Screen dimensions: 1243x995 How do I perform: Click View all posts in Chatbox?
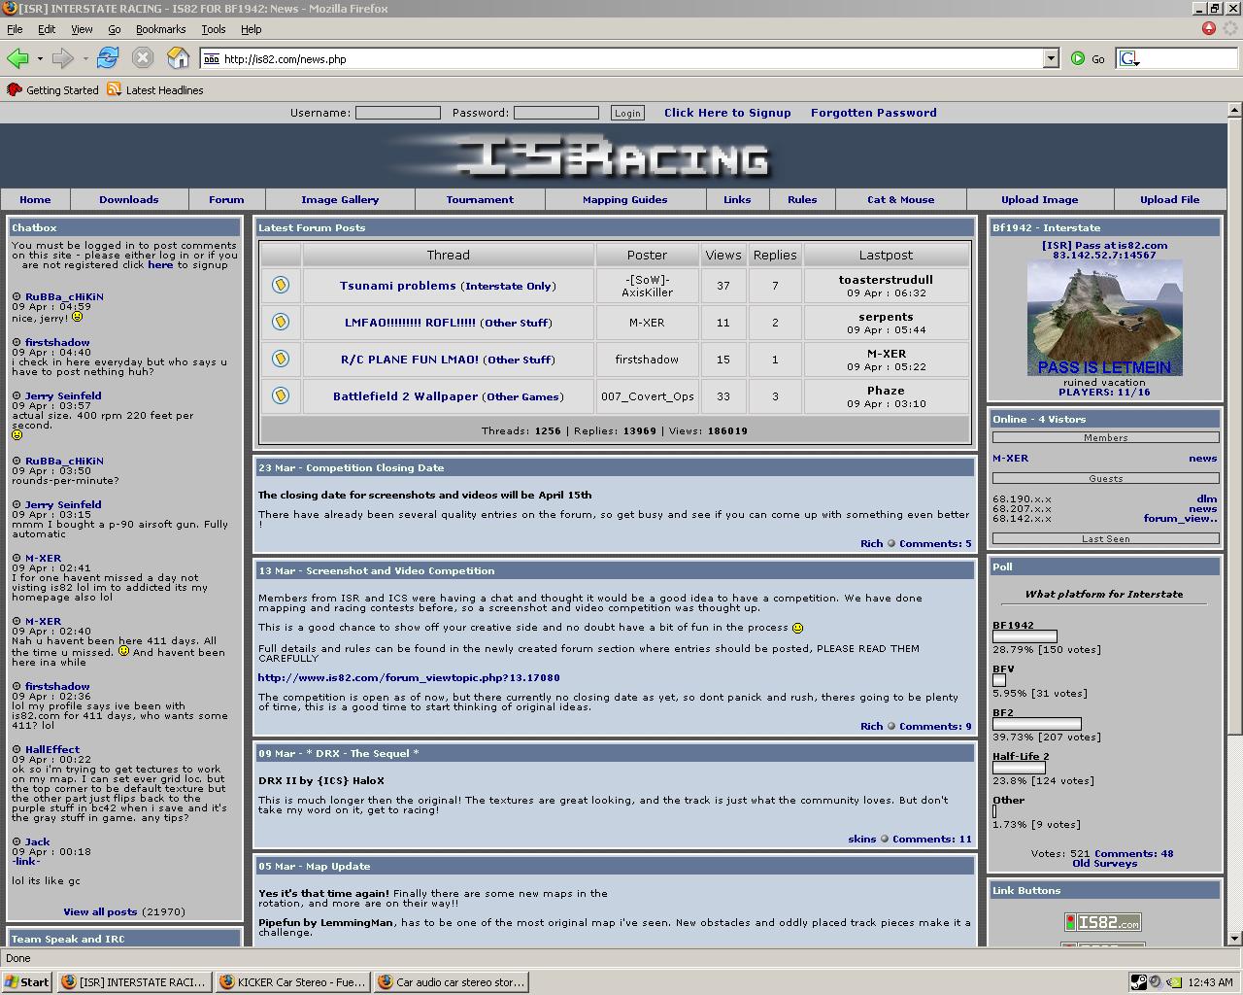click(x=100, y=911)
